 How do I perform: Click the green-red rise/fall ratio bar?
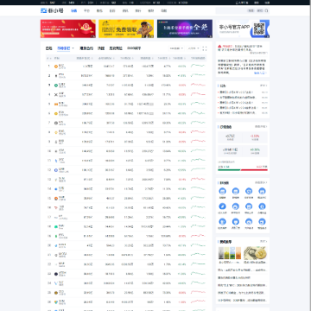[x=243, y=170]
